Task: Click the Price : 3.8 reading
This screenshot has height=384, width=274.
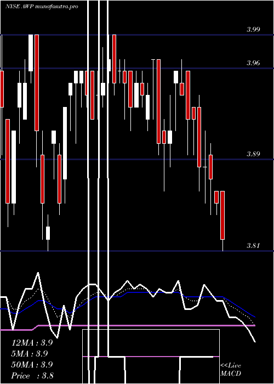Action: pos(32,376)
